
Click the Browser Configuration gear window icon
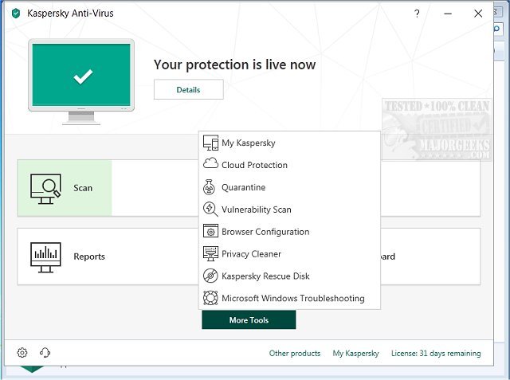210,231
